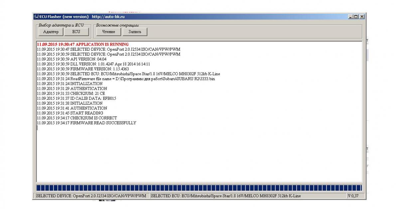This screenshot has height=209, width=399.
Task: Click the 19:31:29 AUTHENTICATION line
Action: [72, 88]
